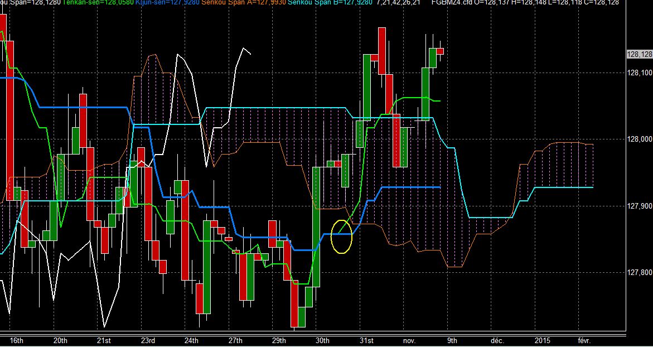Click the FGBMZ4.cfd symbol name
Screen dimensions: 653x347
pos(452,2)
